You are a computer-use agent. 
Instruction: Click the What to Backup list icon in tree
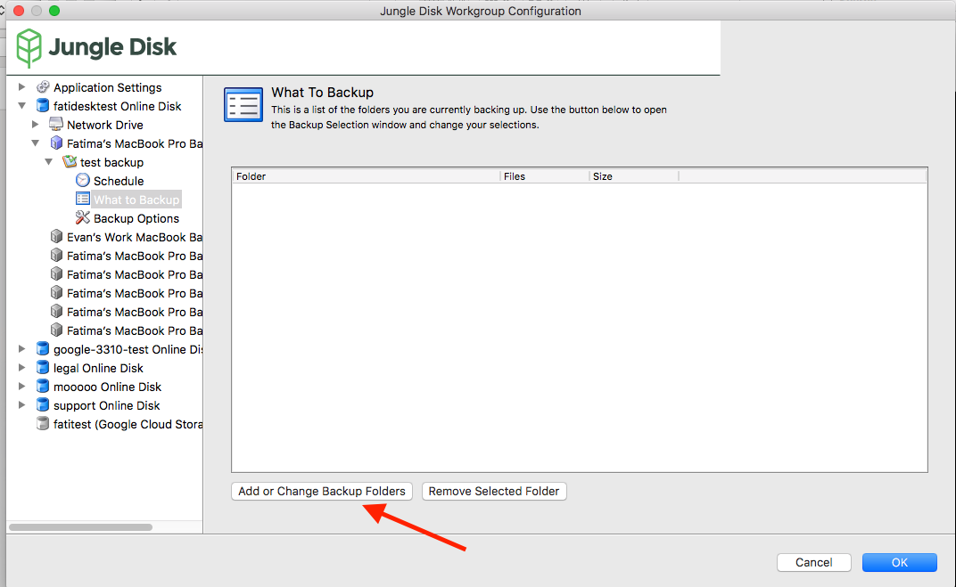(83, 200)
